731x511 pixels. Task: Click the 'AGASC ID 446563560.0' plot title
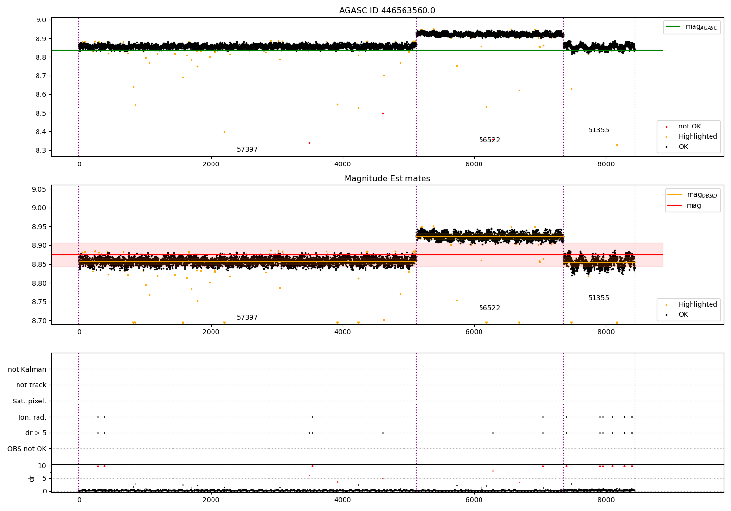[387, 11]
